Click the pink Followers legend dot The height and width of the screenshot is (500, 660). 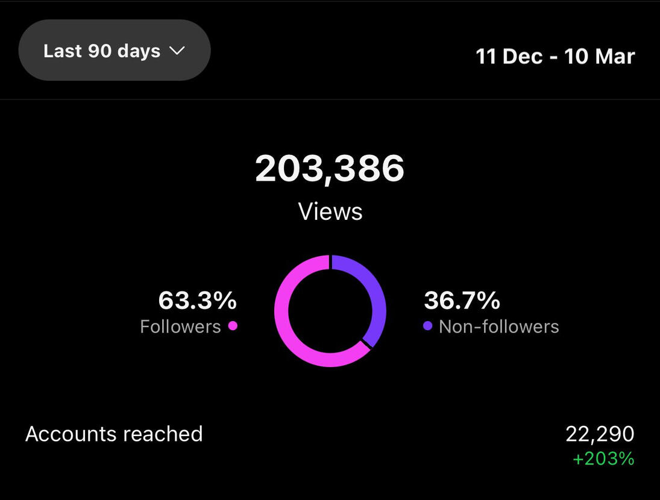233,326
